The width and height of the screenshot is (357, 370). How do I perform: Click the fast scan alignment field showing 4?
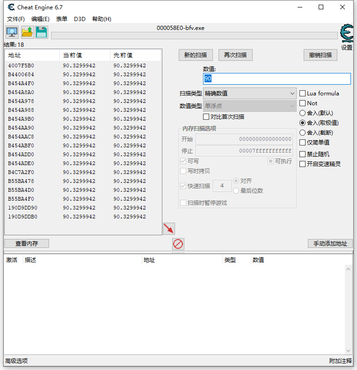coord(222,186)
